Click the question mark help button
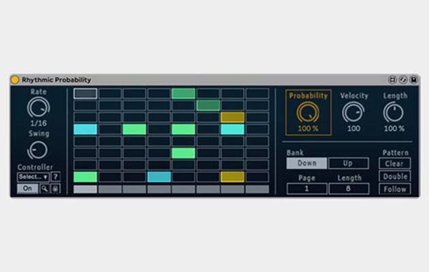 pyautogui.click(x=55, y=177)
